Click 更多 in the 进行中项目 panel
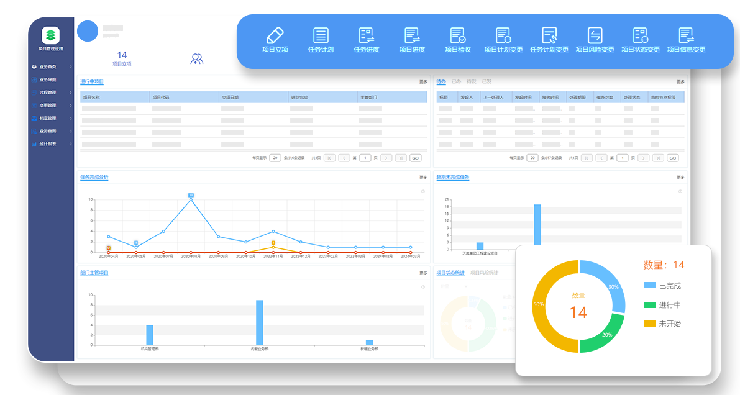The width and height of the screenshot is (740, 395). click(423, 82)
